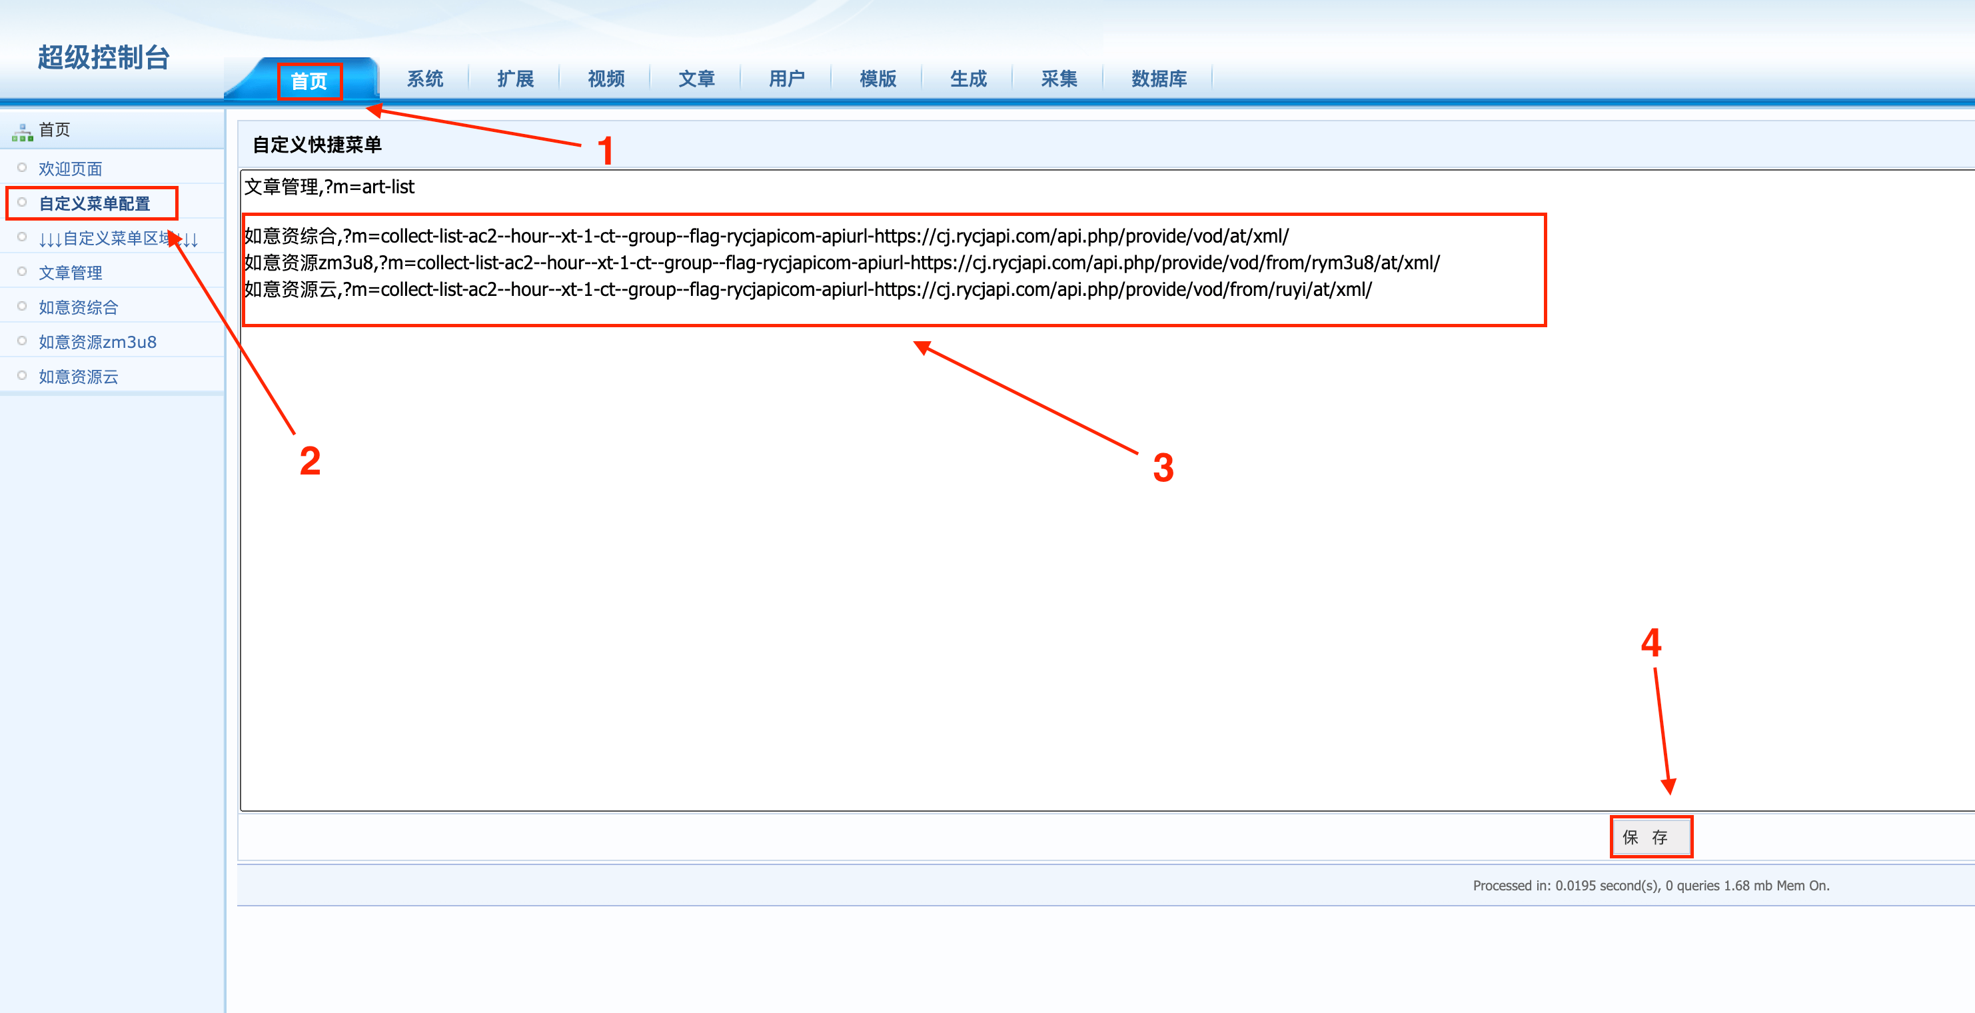Click the 如意资源zm3u8 collect URL line
This screenshot has width=1975, height=1013.
click(x=842, y=263)
